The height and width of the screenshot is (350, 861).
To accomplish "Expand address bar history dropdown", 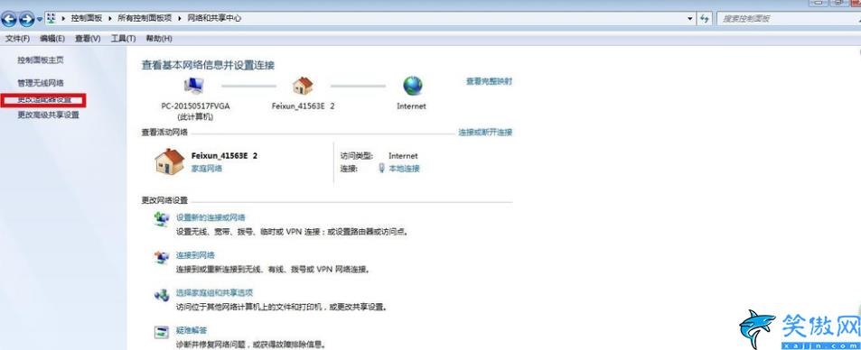I will point(691,19).
